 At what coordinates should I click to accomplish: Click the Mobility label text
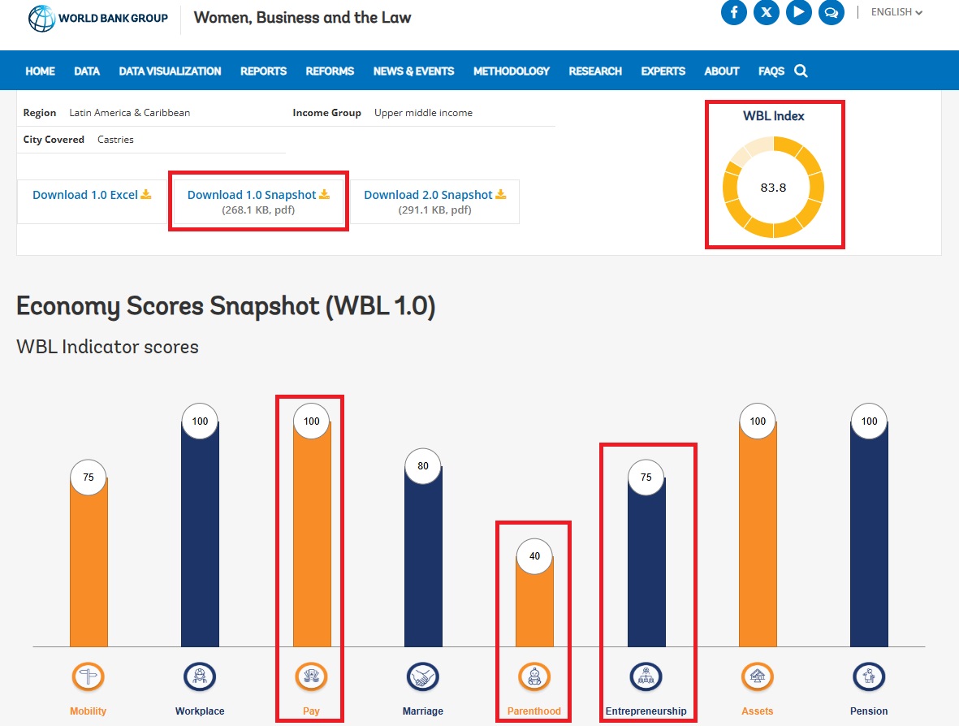pyautogui.click(x=88, y=711)
